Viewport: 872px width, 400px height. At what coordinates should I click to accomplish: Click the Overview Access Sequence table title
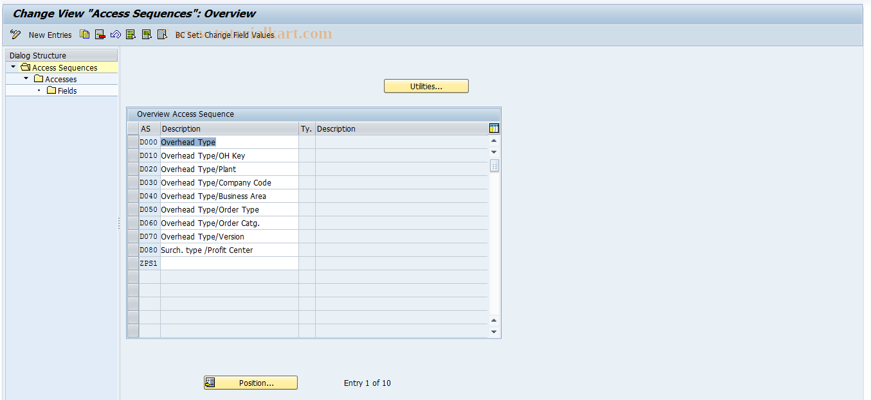(x=185, y=114)
